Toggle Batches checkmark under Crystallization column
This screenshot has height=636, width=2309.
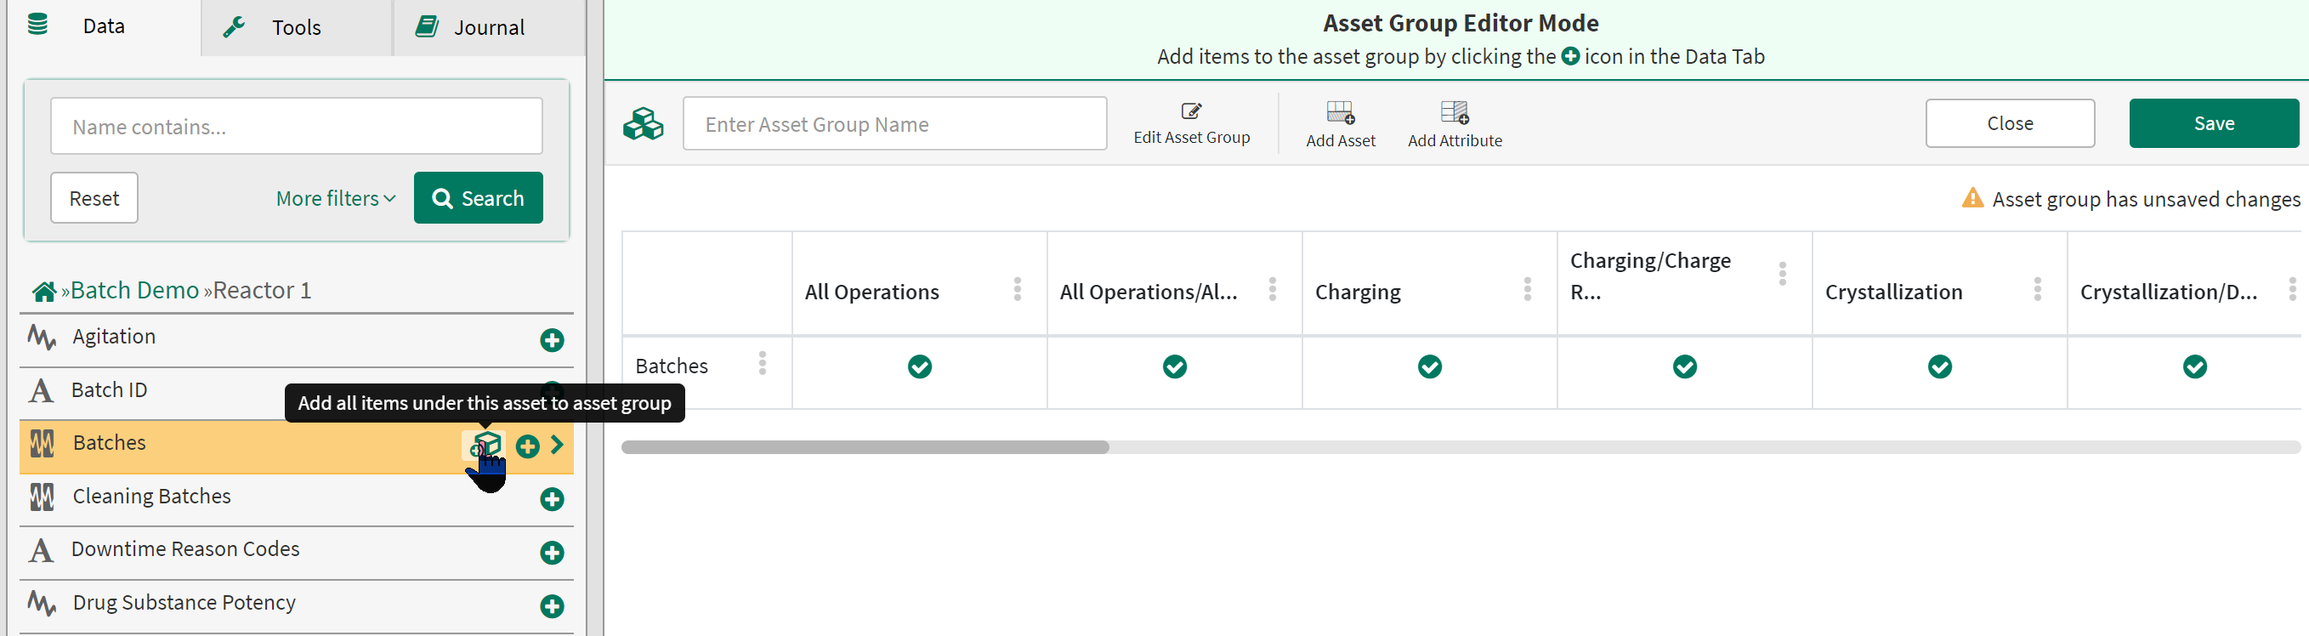tap(1940, 366)
